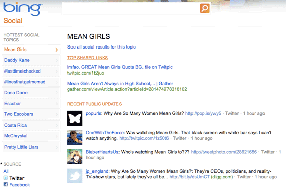Click the chevron next to Escobar

tap(57, 104)
